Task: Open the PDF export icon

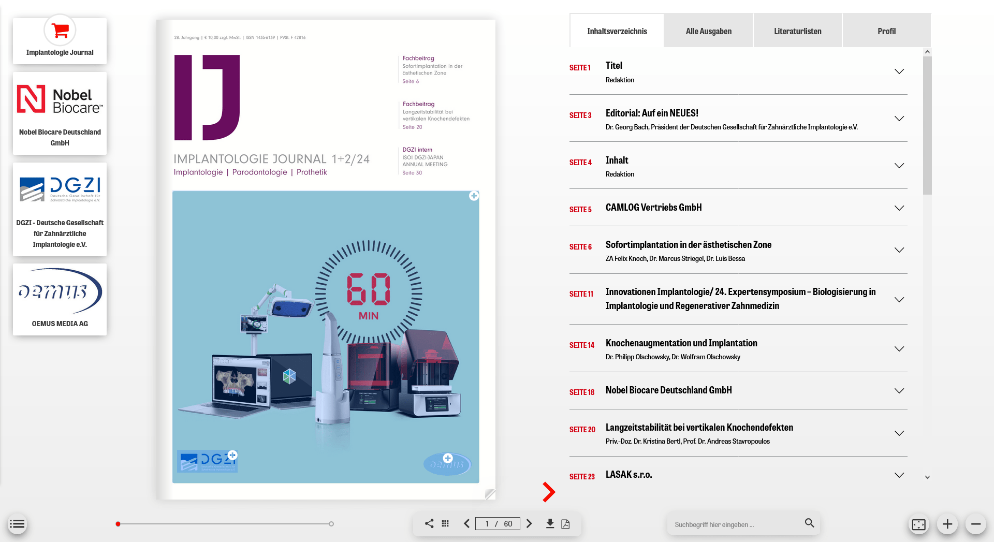Action: (x=565, y=524)
